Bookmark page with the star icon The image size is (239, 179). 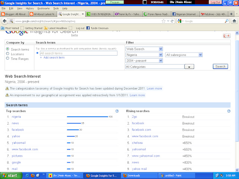pyautogui.click(x=164, y=21)
